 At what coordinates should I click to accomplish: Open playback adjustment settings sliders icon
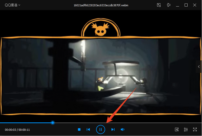click(186, 129)
